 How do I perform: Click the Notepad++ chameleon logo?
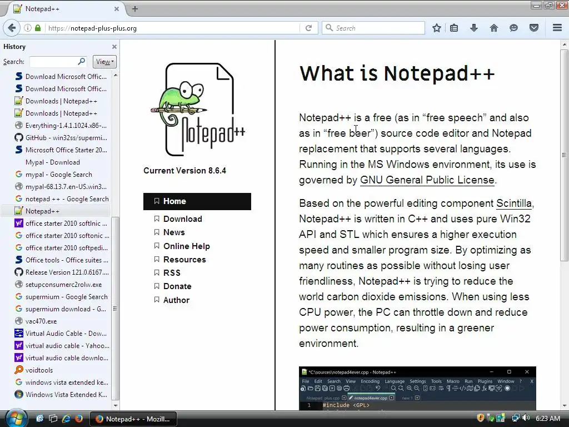(x=198, y=110)
